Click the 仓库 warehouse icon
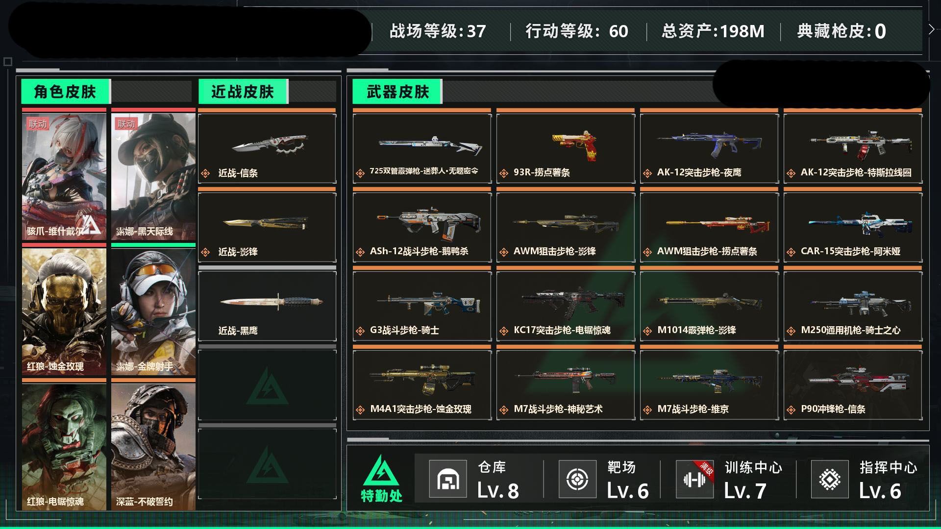Screen dimensions: 941x529 point(448,479)
